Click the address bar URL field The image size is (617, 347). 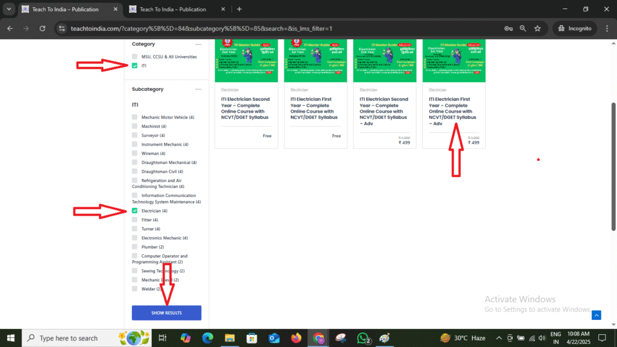[x=283, y=28]
